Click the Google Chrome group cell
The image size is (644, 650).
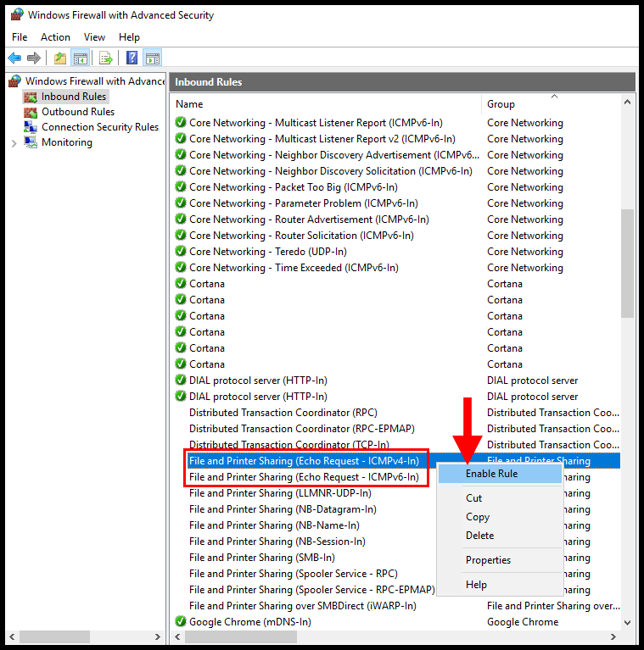tap(523, 622)
